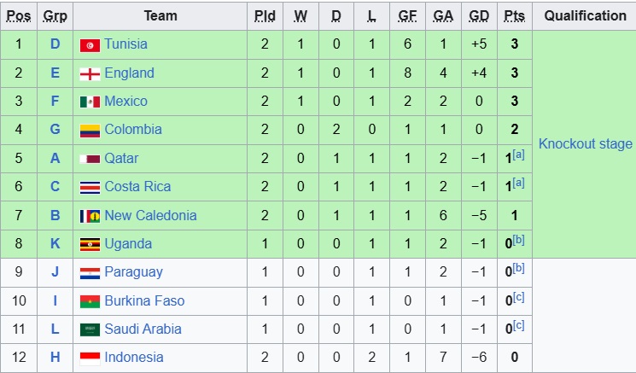Click the England flag icon
The width and height of the screenshot is (636, 373).
click(90, 73)
